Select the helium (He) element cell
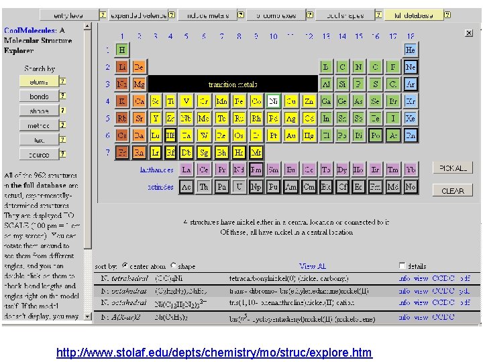 411,50
